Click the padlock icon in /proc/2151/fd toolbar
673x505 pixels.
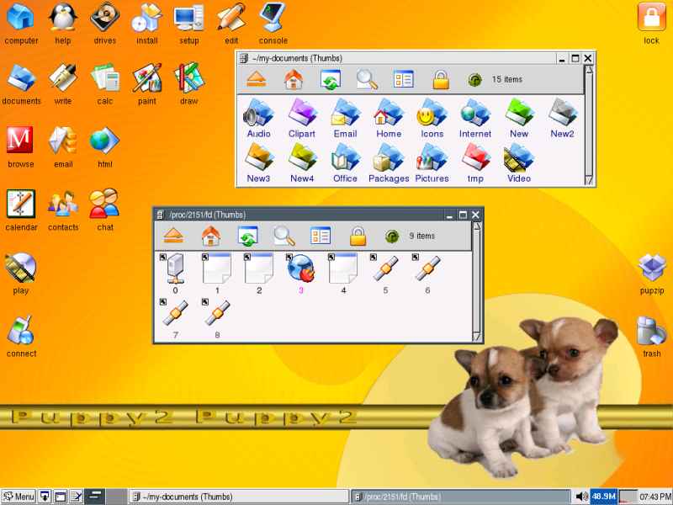(358, 236)
